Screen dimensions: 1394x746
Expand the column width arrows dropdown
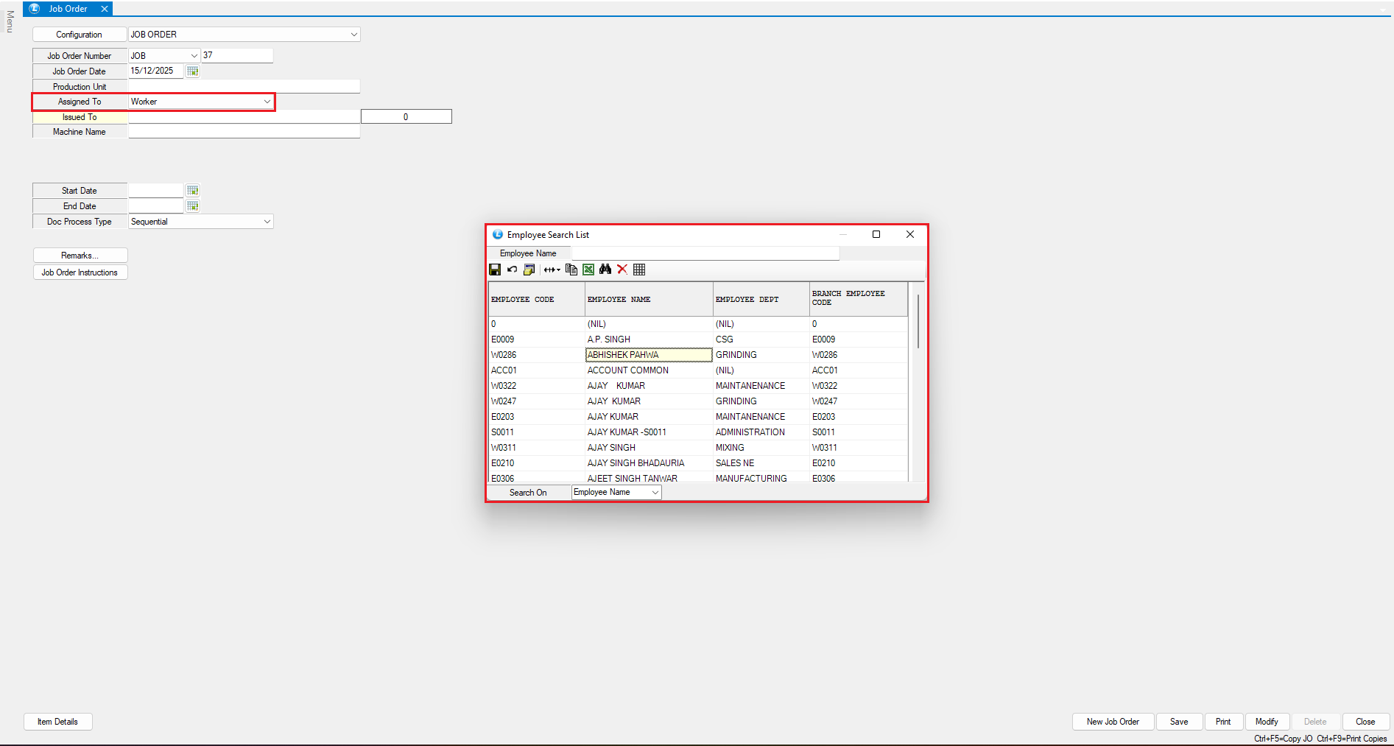tap(552, 270)
